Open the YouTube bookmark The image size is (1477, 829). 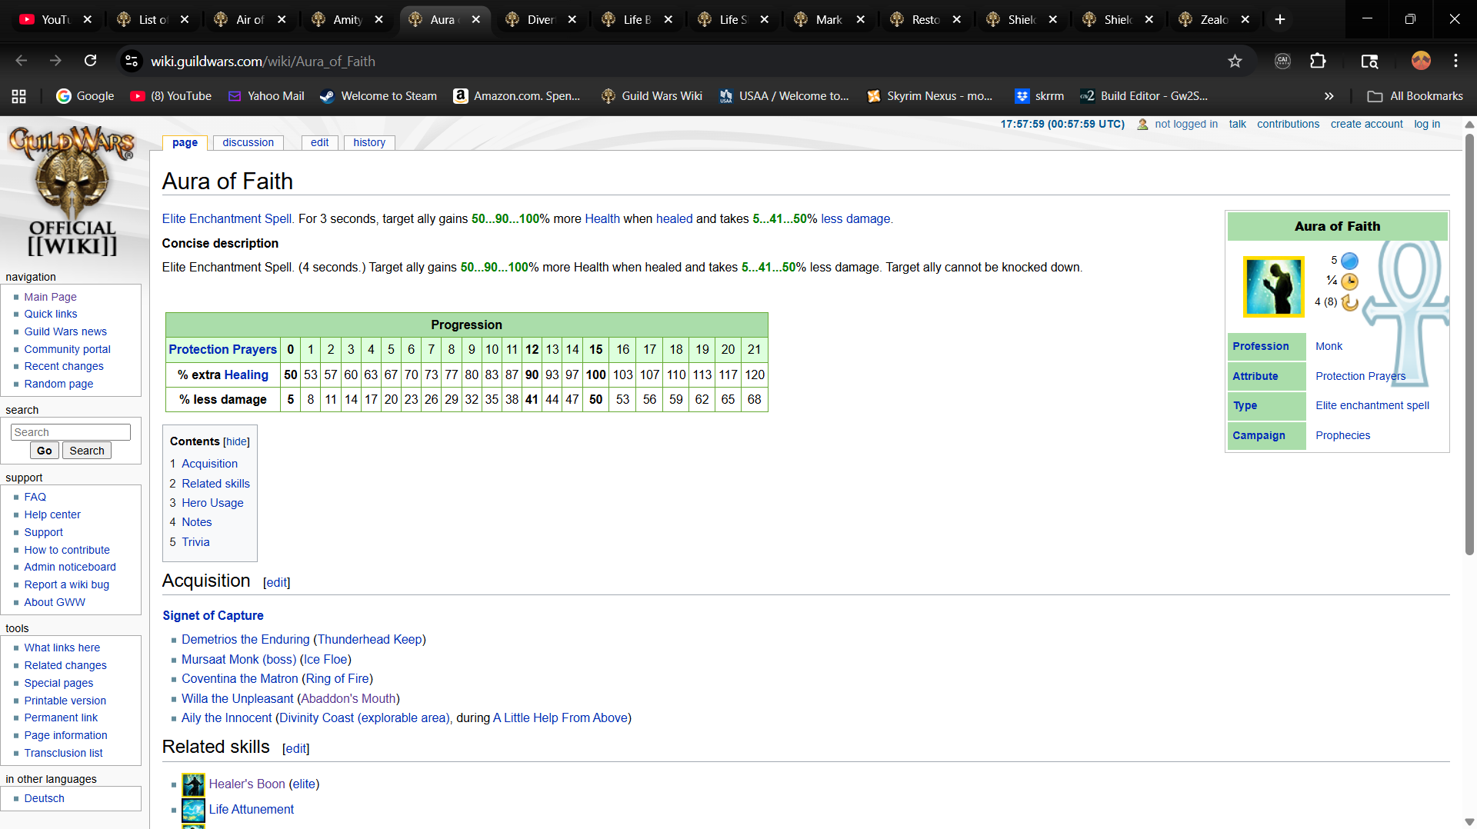point(171,96)
